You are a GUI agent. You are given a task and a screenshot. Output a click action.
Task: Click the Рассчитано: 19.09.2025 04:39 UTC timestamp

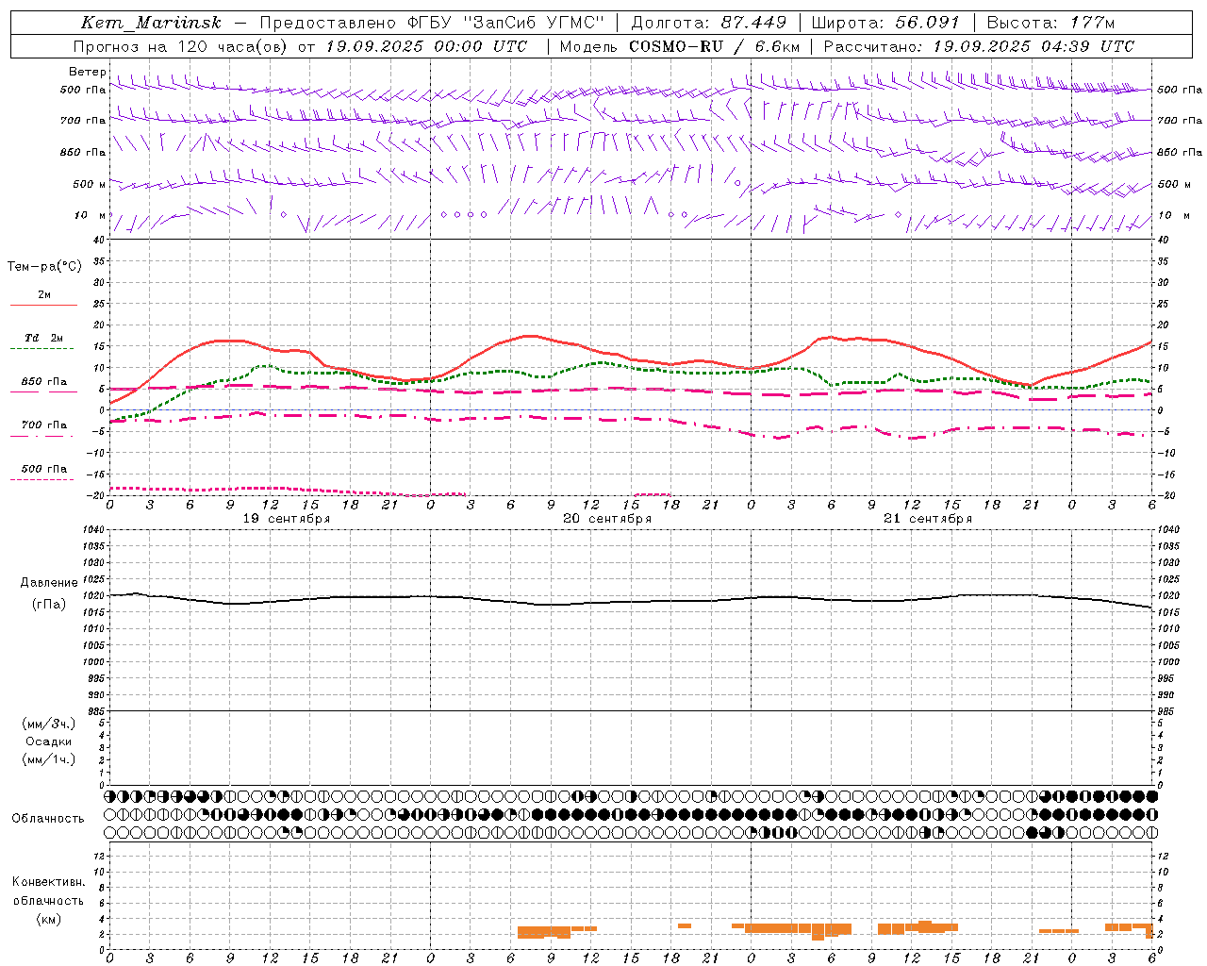pos(979,46)
